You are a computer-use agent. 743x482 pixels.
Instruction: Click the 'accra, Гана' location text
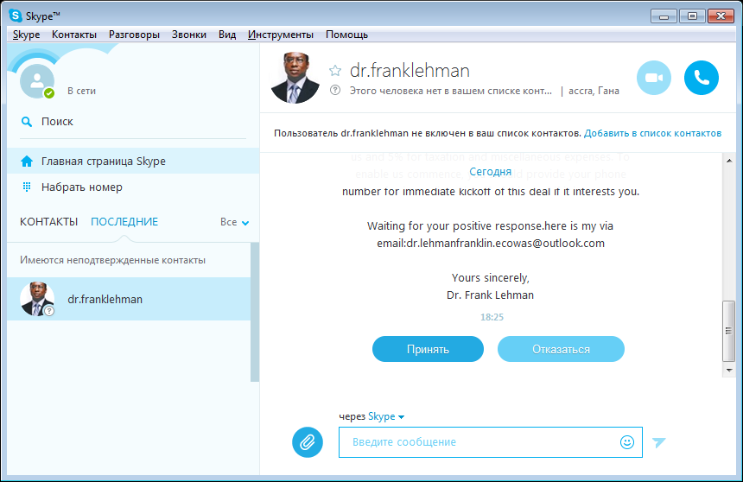[x=594, y=91]
